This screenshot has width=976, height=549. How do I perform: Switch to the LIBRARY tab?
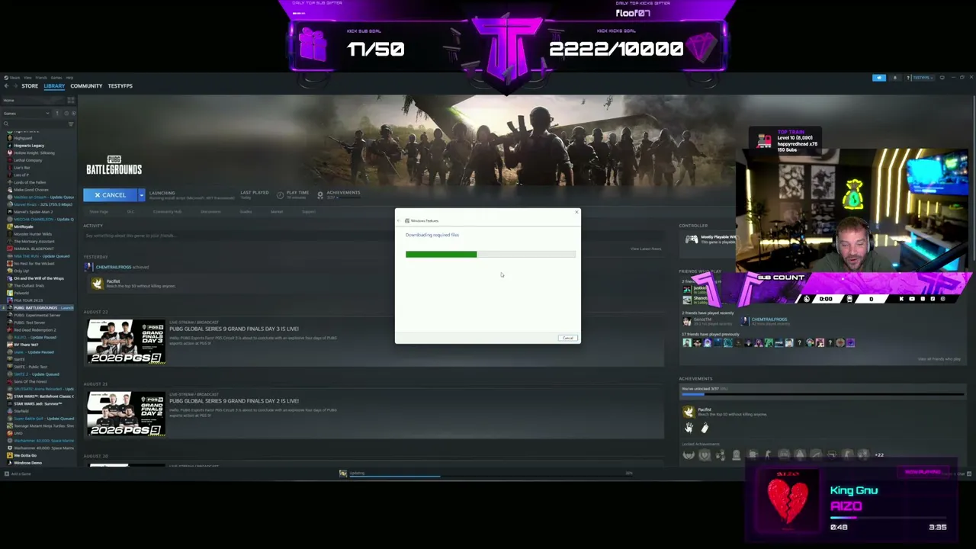(54, 86)
